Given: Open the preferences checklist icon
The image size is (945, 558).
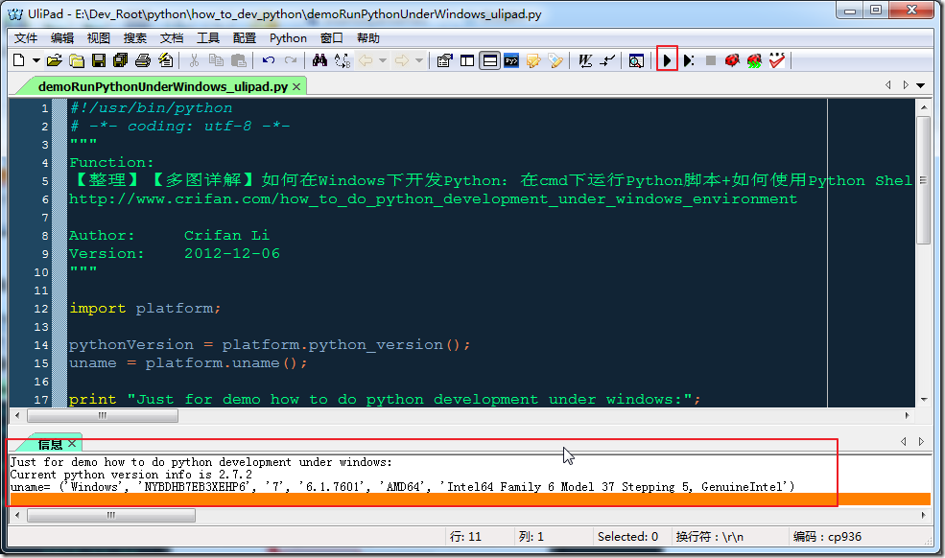Looking at the screenshot, I should (445, 60).
